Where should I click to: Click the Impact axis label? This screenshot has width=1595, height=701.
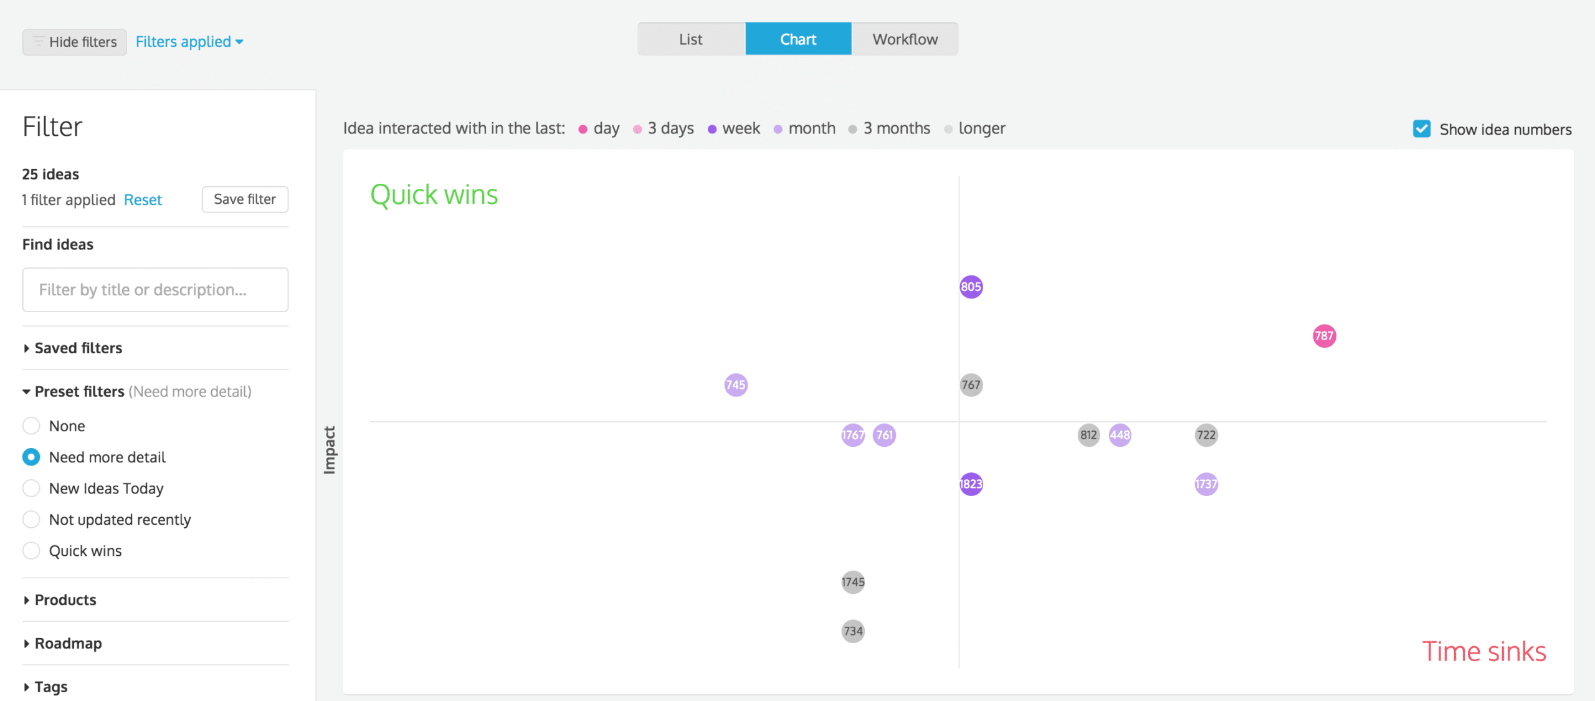[x=330, y=451]
